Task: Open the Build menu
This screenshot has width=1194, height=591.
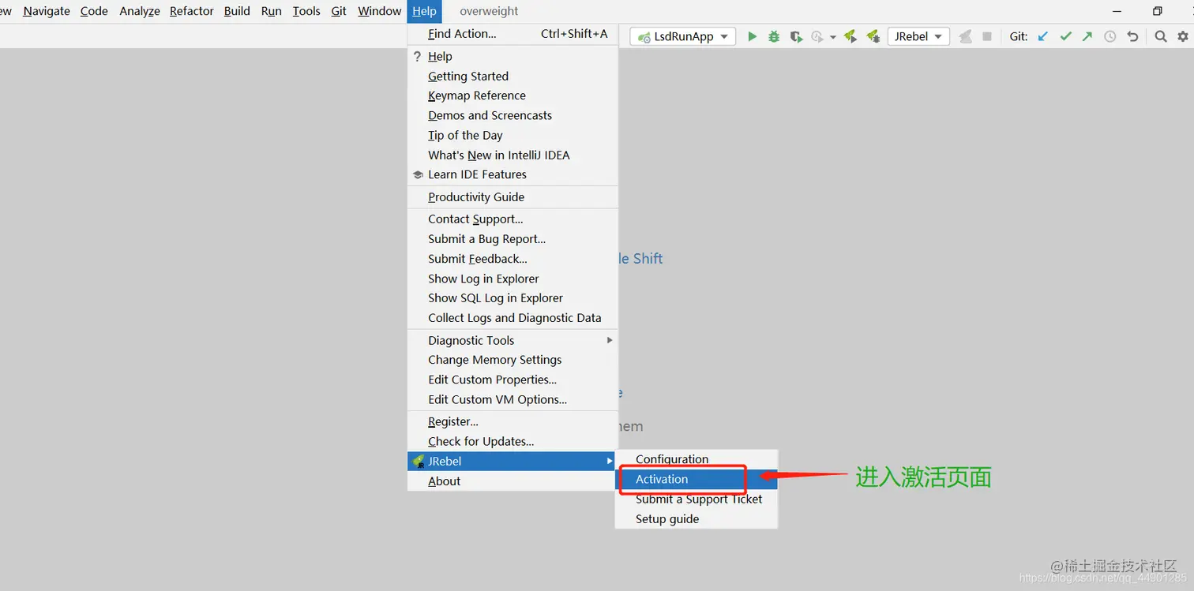Action: click(237, 11)
